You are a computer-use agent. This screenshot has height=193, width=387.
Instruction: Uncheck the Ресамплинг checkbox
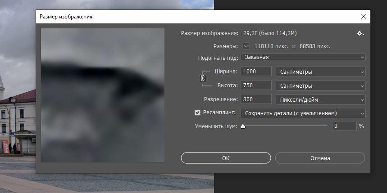point(197,112)
